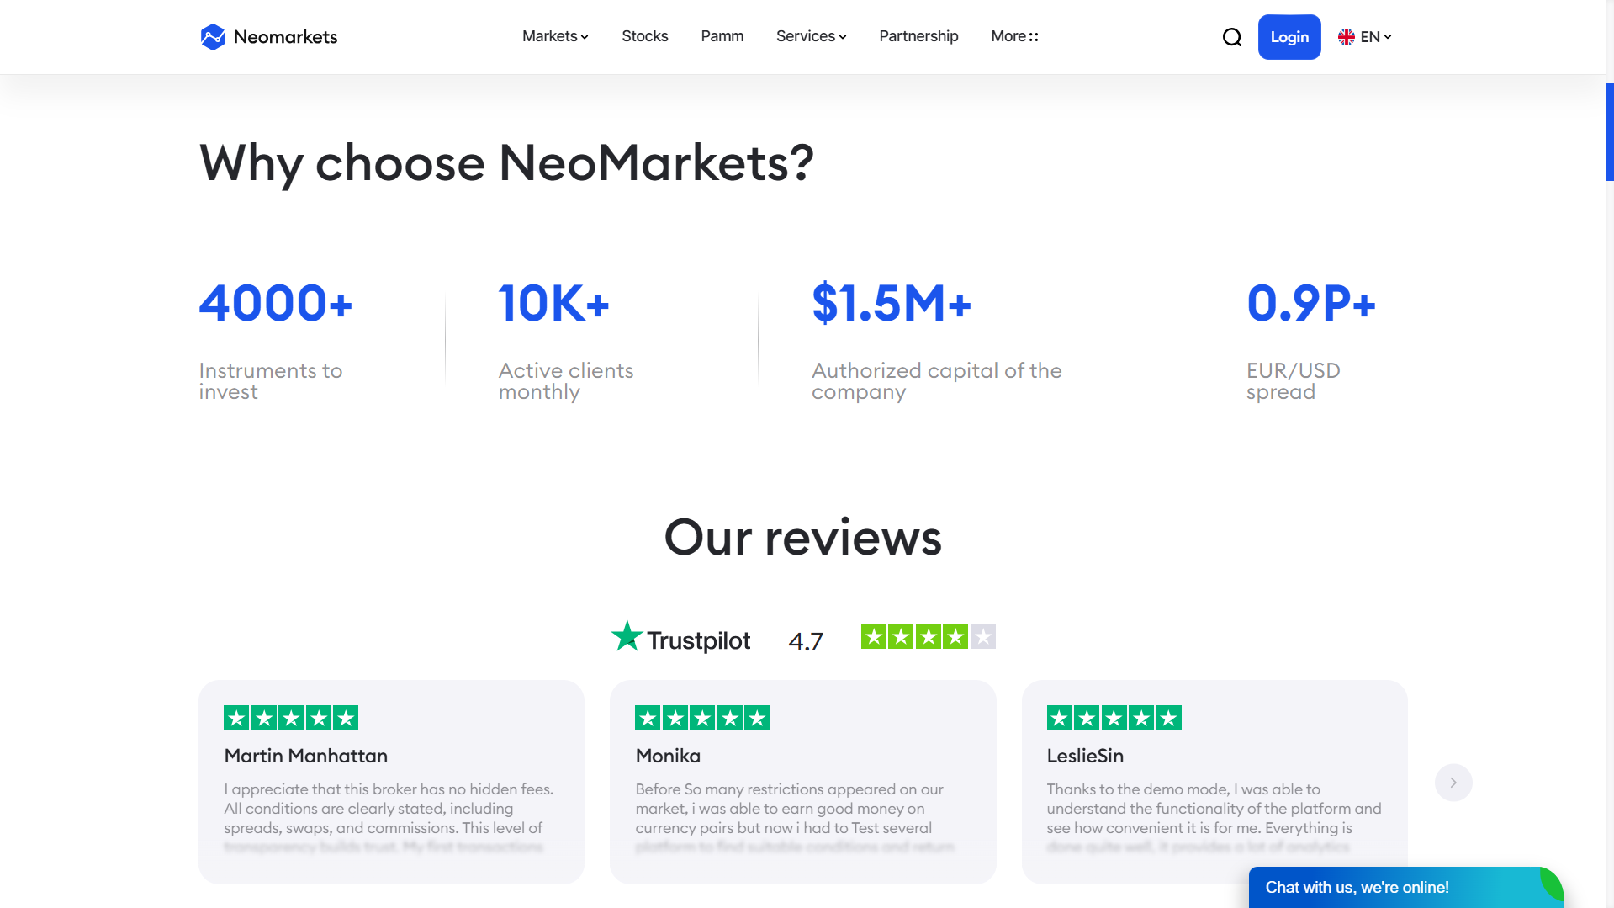This screenshot has height=908, width=1614.
Task: Click Martin Manhattan's five-star rating
Action: click(291, 718)
